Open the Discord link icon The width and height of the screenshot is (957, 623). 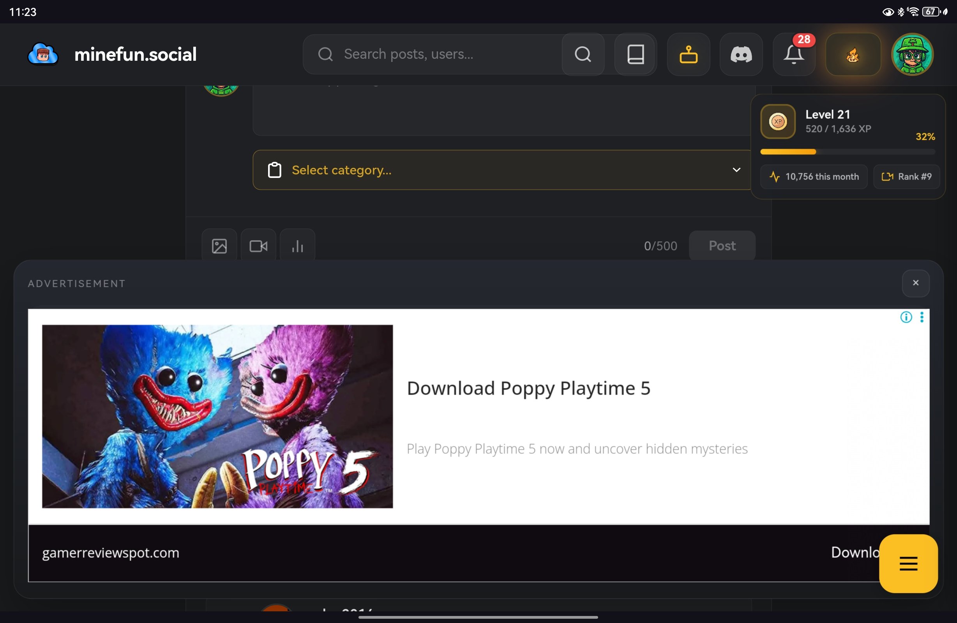tap(741, 54)
